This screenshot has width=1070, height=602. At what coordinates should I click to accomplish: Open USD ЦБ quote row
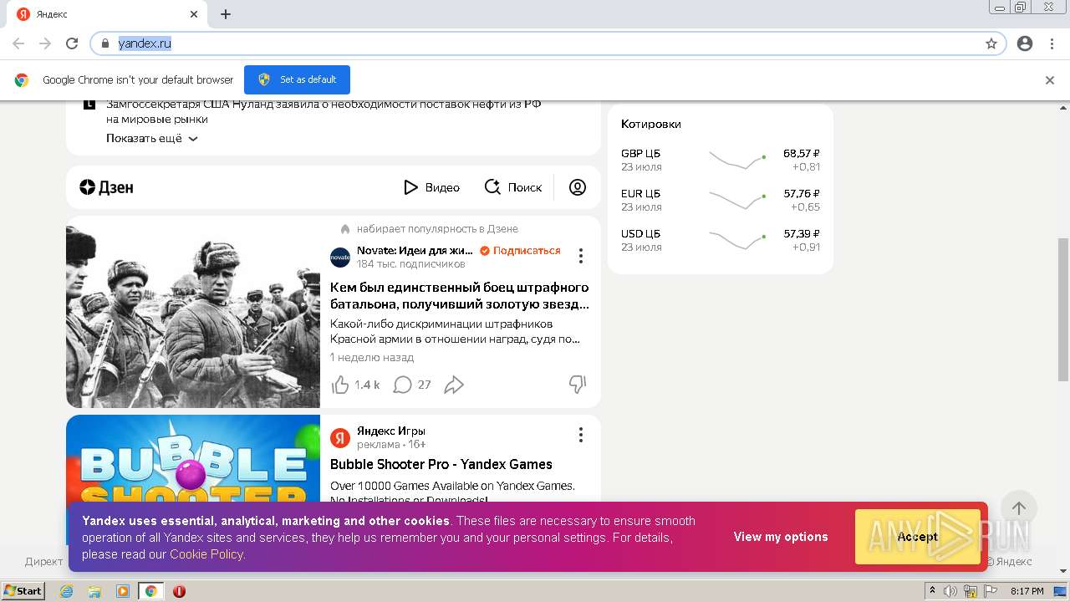pyautogui.click(x=721, y=240)
